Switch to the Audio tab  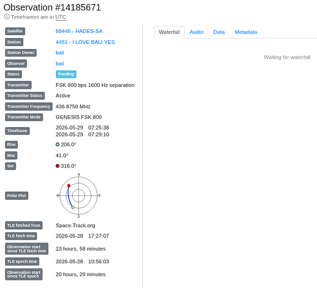coord(196,32)
